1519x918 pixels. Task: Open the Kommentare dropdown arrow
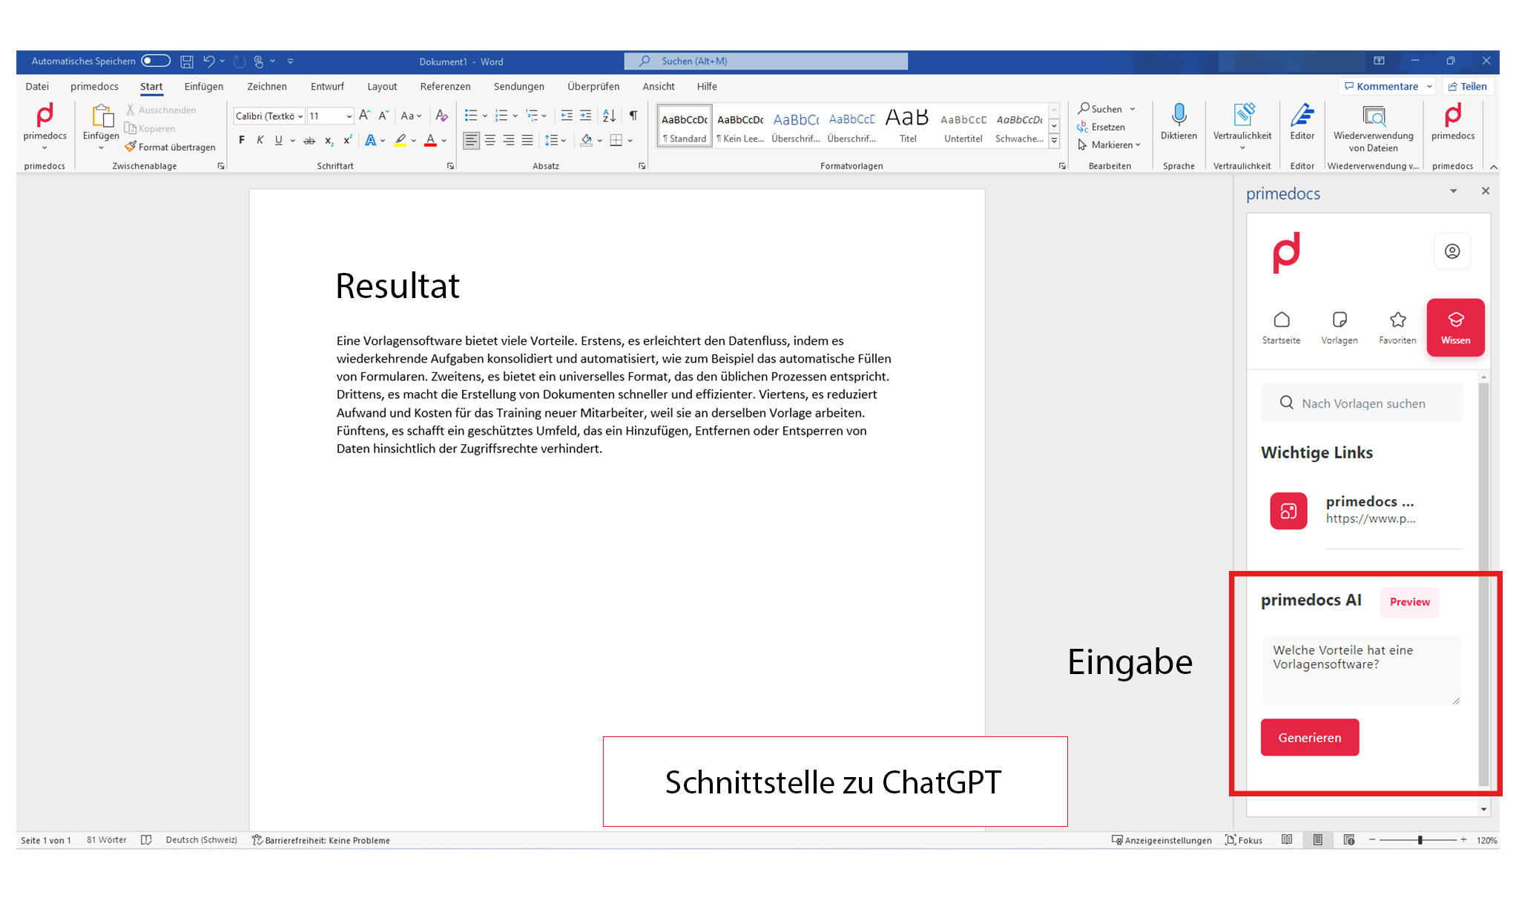coord(1428,86)
